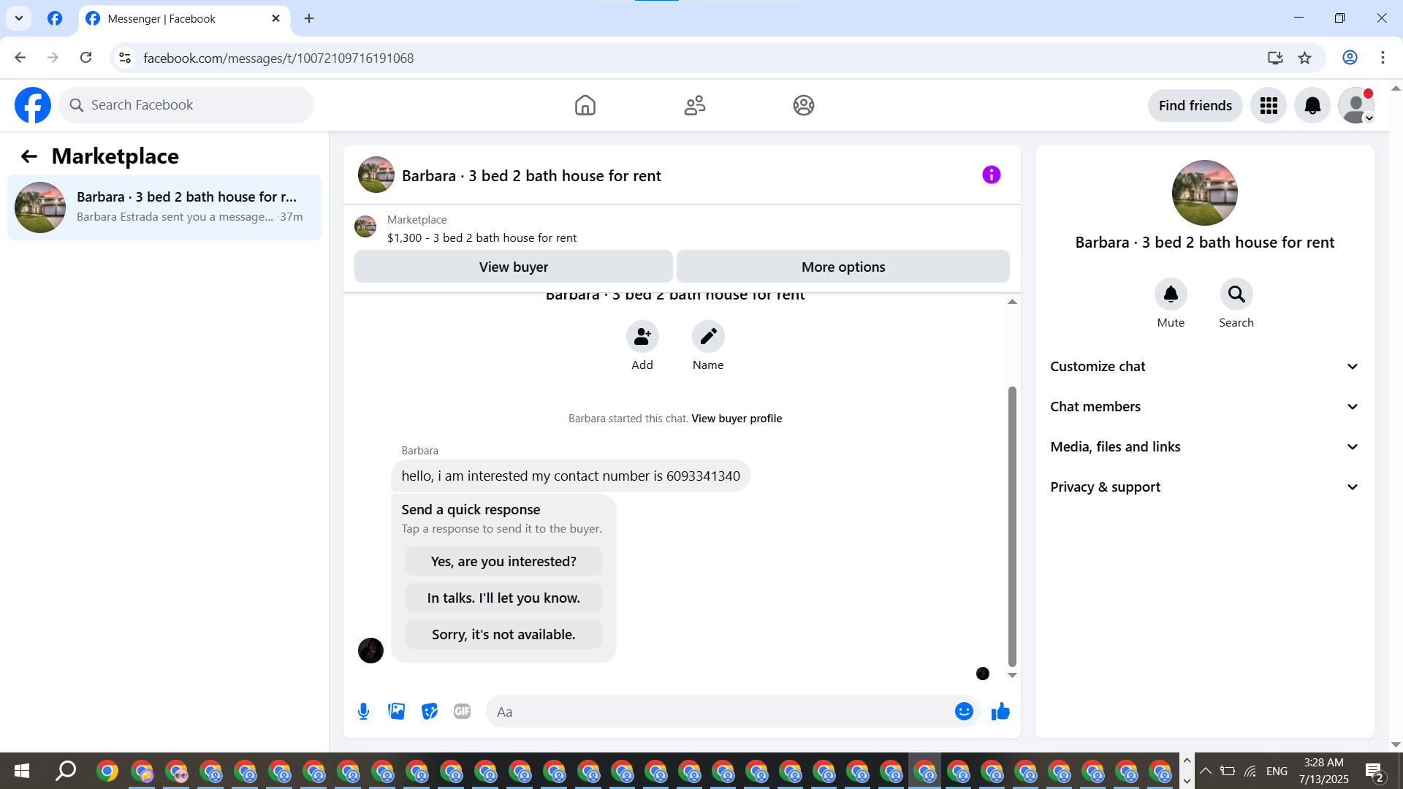Send quick response "Sorry, it's not available."
1403x789 pixels.
503,634
